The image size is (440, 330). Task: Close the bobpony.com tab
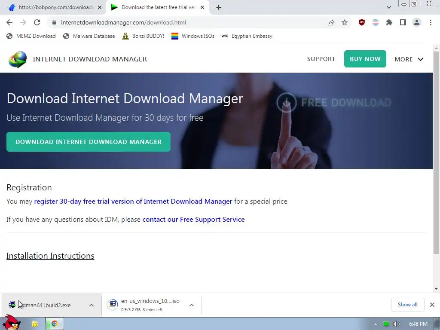(100, 7)
